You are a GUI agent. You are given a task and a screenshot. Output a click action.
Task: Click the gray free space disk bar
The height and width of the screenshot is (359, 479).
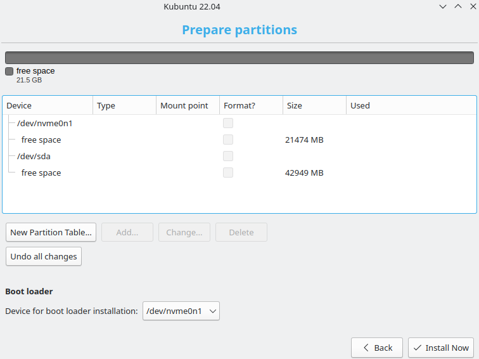pyautogui.click(x=239, y=58)
